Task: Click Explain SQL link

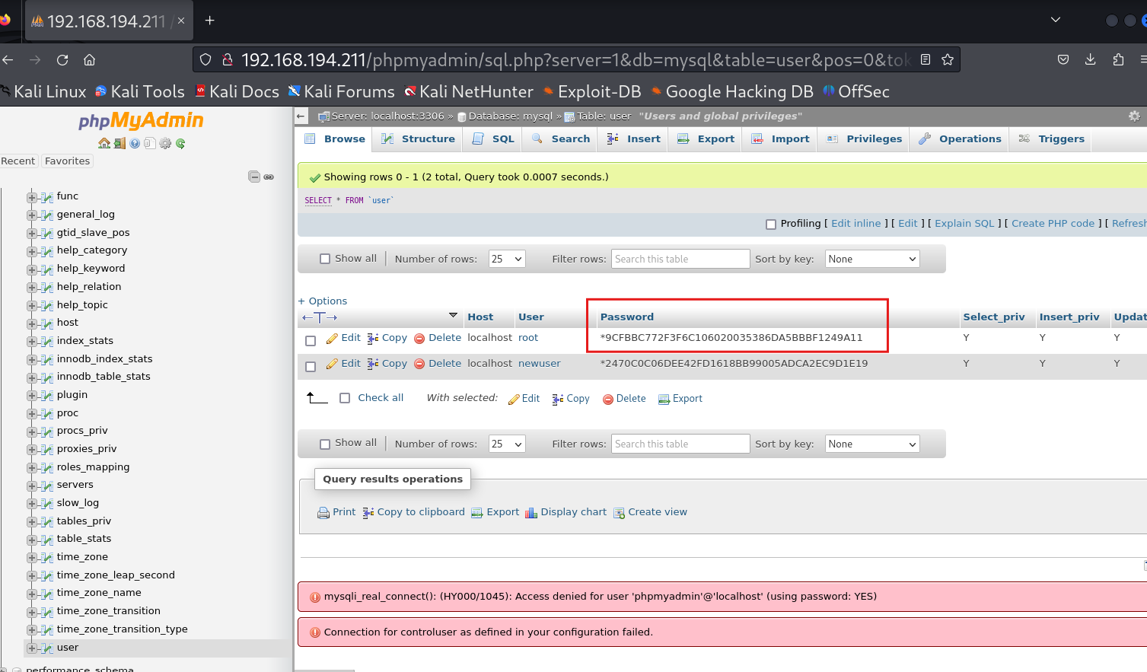Action: coord(964,223)
